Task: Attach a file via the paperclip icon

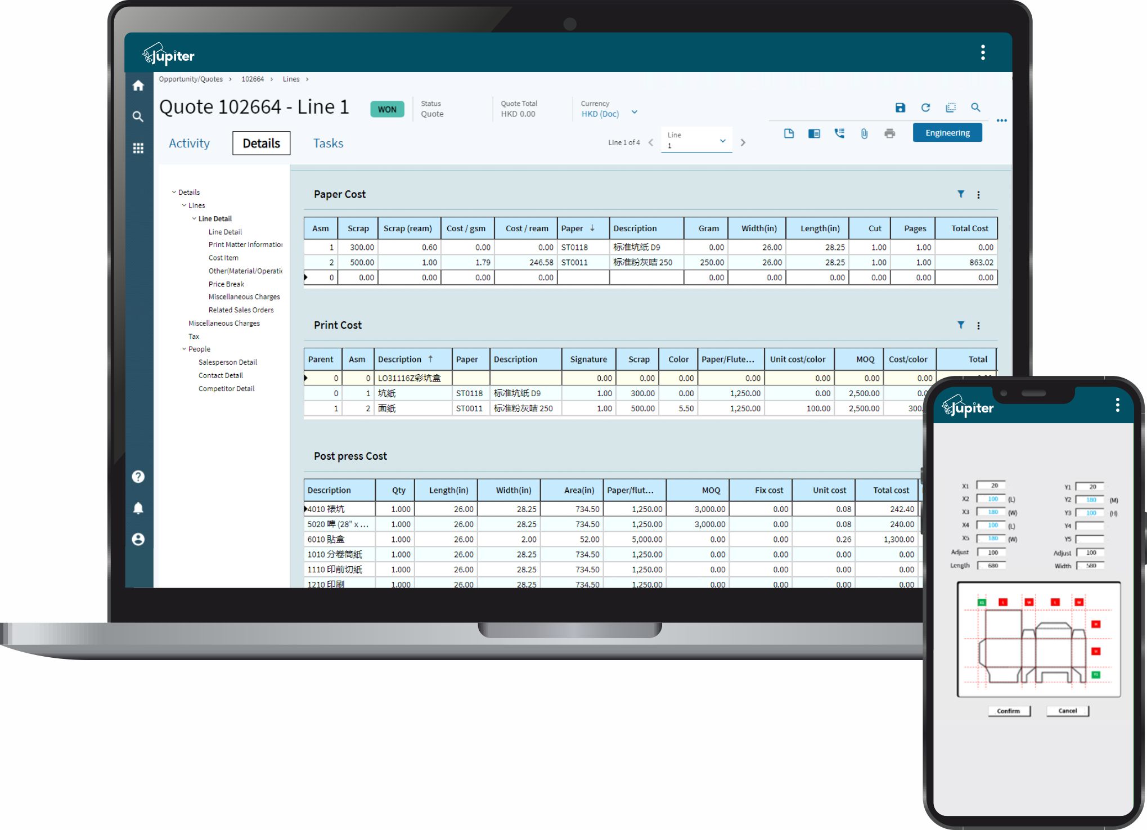Action: [864, 133]
